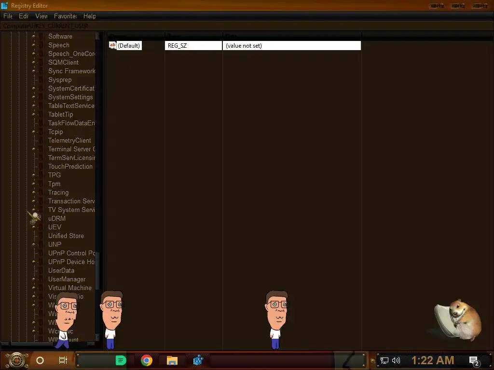Click the network icon in system tray
Image resolution: width=494 pixels, height=370 pixels.
[x=384, y=360]
